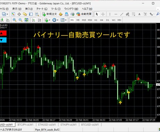
Task: Switch timeframe to H4
Action: (x=102, y=20)
